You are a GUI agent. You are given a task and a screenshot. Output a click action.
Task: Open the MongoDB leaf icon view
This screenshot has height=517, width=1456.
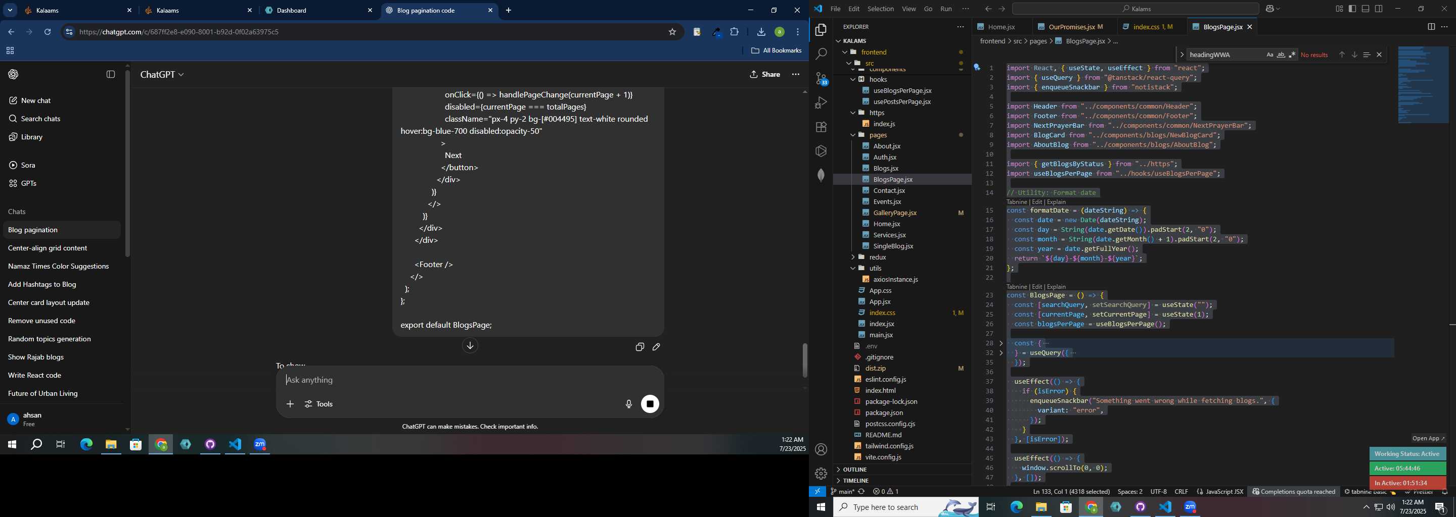click(x=821, y=176)
